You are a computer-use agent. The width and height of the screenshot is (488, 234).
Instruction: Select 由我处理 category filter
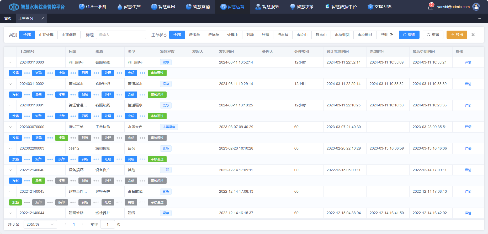[46, 35]
